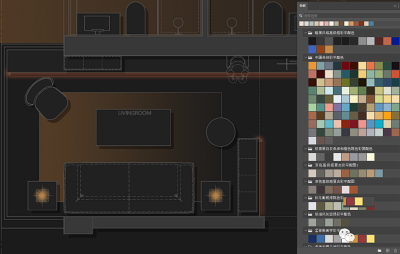
Task: Click the create new swatch icon
Action: (387, 250)
